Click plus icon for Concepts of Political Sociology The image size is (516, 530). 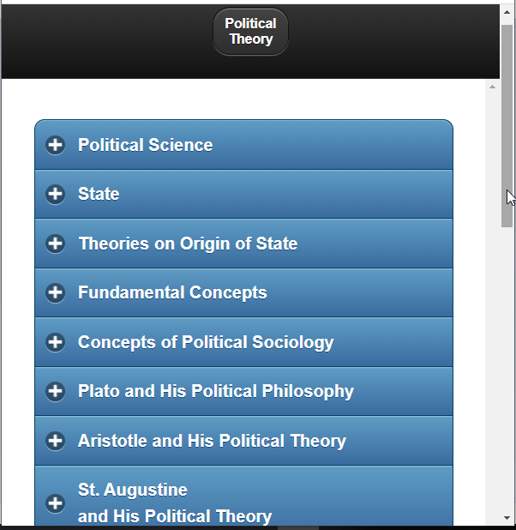(x=55, y=342)
